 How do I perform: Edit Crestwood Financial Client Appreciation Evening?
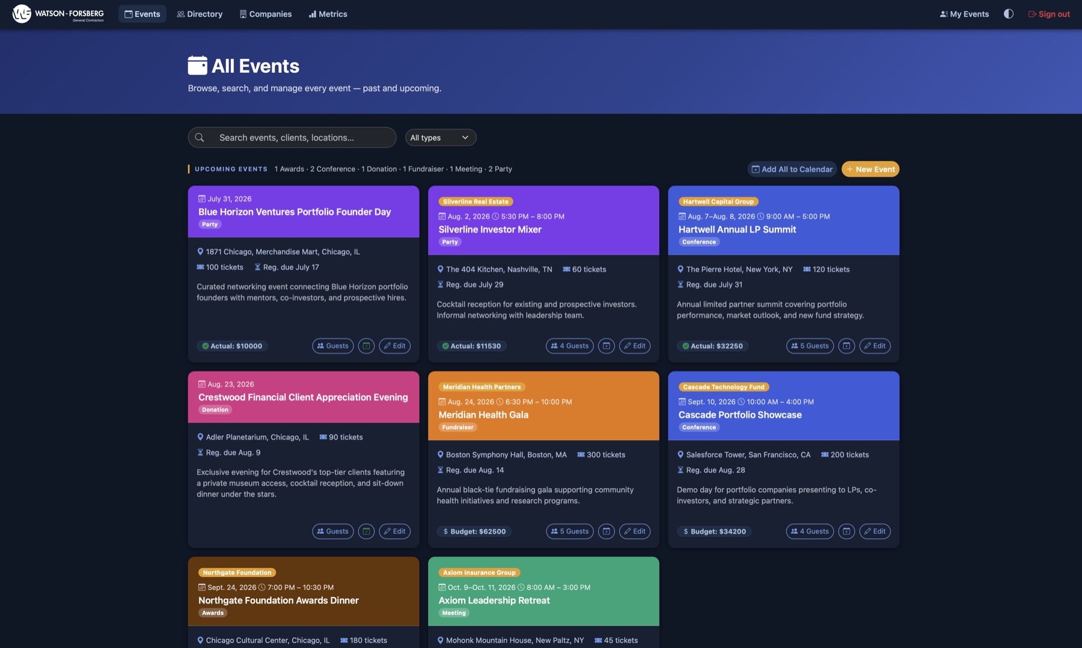pyautogui.click(x=394, y=531)
